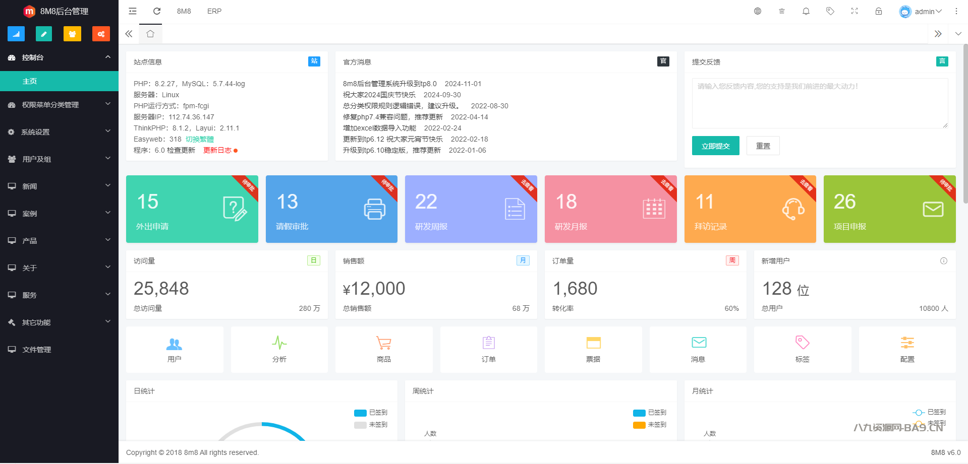Click the home tab icon
Screen dimensions: 968x464
pyautogui.click(x=150, y=34)
